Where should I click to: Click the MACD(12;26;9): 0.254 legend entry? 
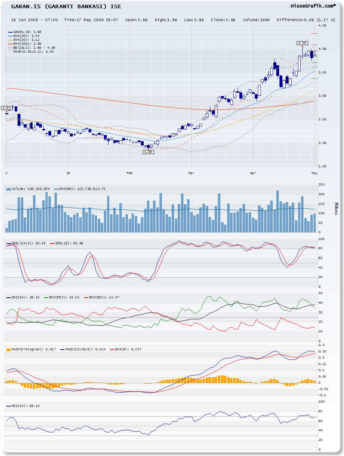coord(83,349)
